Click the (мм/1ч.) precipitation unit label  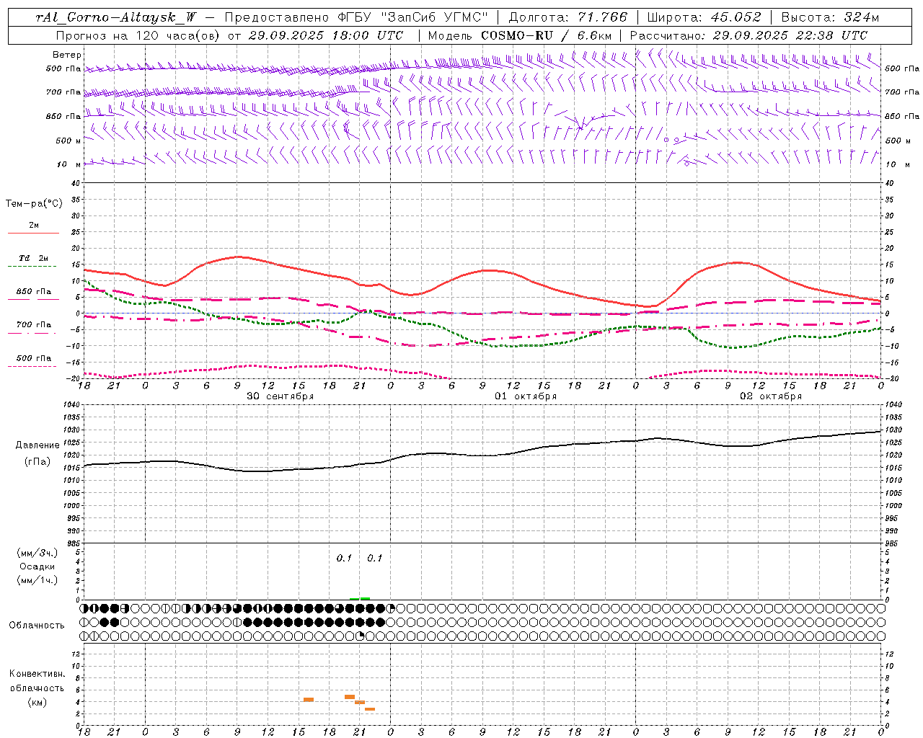pyautogui.click(x=37, y=580)
